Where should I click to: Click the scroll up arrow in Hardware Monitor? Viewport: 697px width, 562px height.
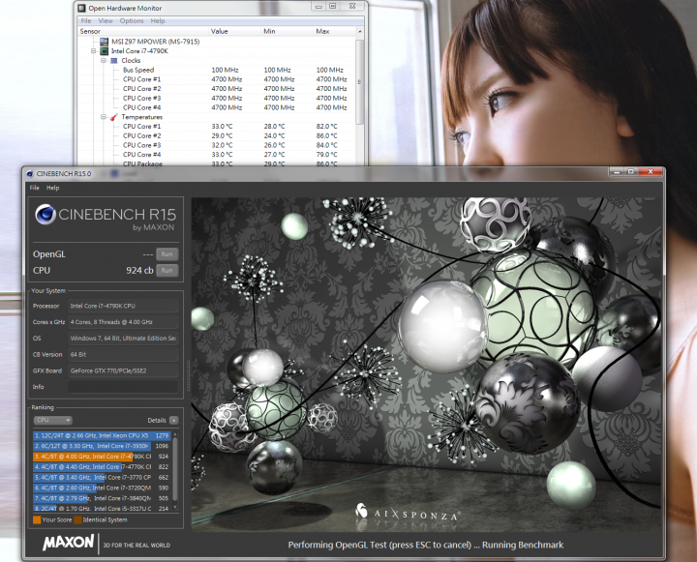point(359,32)
